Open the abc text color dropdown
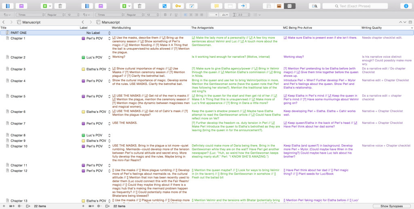Image resolution: width=414 pixels, height=209 pixels. tap(224, 15)
